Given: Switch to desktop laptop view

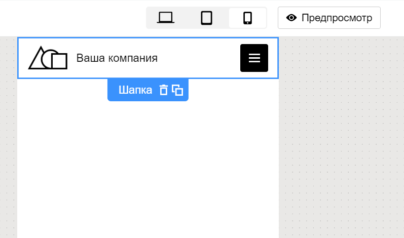Looking at the screenshot, I should [x=166, y=18].
